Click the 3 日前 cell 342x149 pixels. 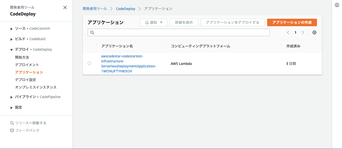point(291,64)
